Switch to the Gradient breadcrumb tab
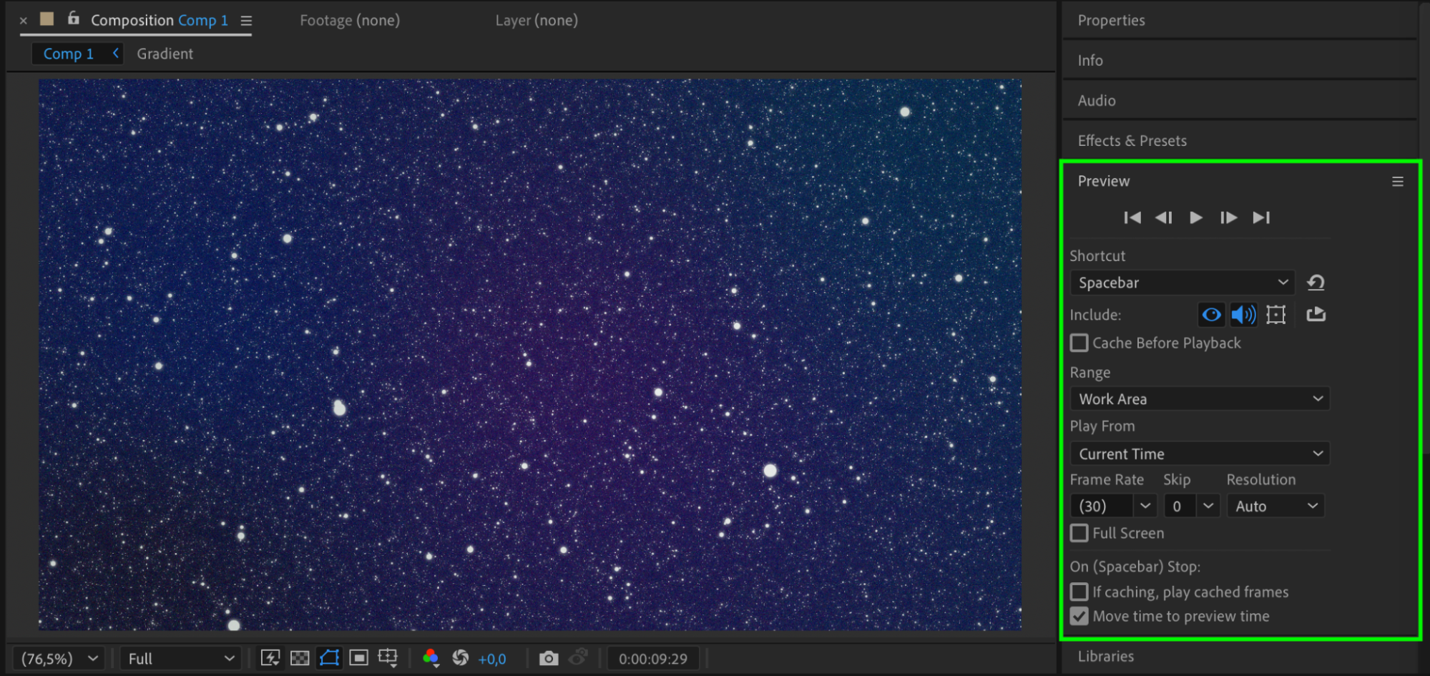1430x676 pixels. click(x=165, y=54)
